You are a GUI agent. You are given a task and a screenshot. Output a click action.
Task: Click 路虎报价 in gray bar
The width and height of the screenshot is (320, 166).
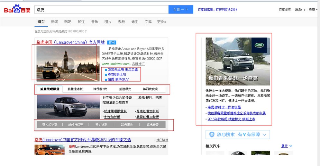(x=127, y=124)
